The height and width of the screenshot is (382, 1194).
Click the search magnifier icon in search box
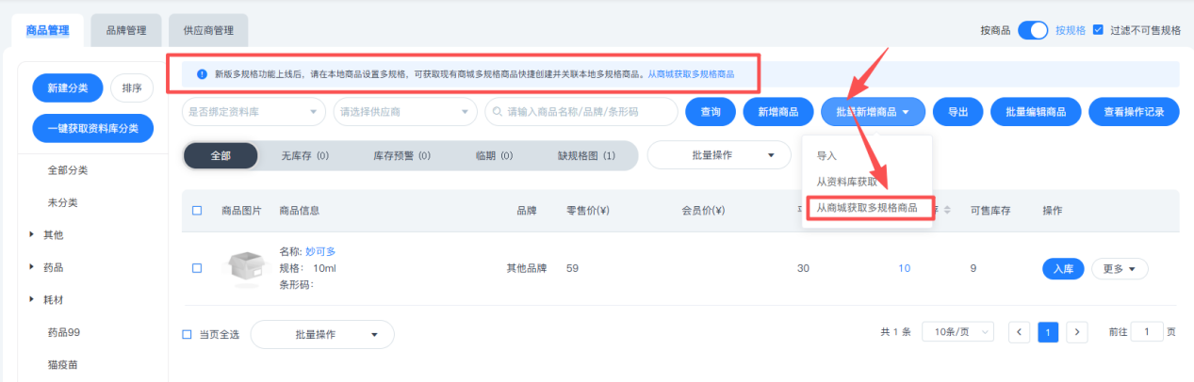(496, 112)
